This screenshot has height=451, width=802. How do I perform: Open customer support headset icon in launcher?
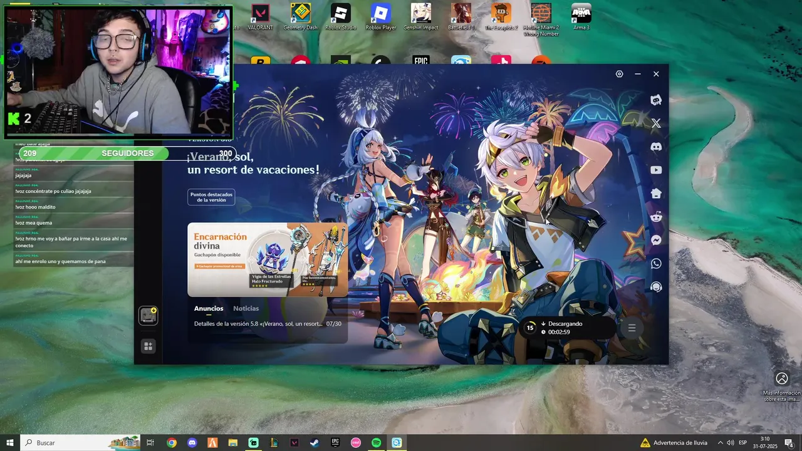point(656,287)
